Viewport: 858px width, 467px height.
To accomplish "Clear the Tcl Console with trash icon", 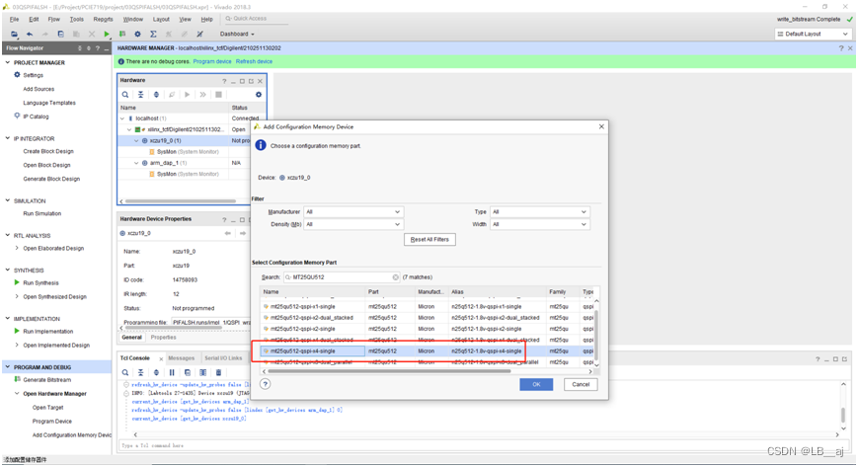I will (x=218, y=373).
